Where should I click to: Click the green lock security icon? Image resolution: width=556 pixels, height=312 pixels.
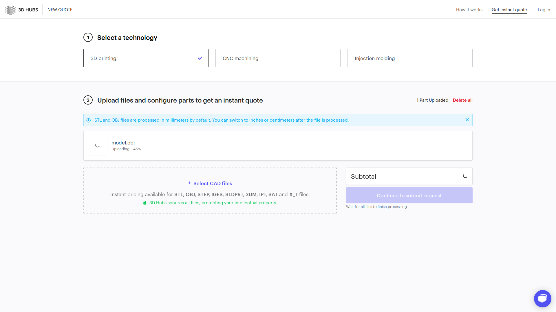click(145, 203)
